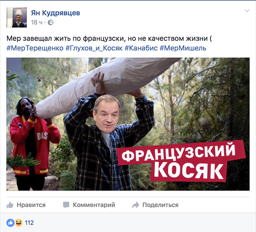Open Ян Кудрявцев profile picture
This screenshot has width=256, height=232.
(x=17, y=17)
